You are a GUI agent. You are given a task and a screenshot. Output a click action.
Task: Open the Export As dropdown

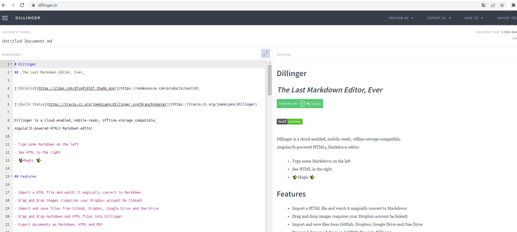click(439, 18)
